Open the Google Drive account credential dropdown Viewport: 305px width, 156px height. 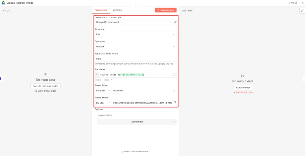click(134, 22)
